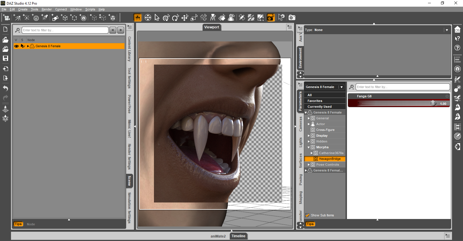The image size is (463, 241).
Task: Toggle visibility eye of Genesis 8 Female
Action: [16, 46]
